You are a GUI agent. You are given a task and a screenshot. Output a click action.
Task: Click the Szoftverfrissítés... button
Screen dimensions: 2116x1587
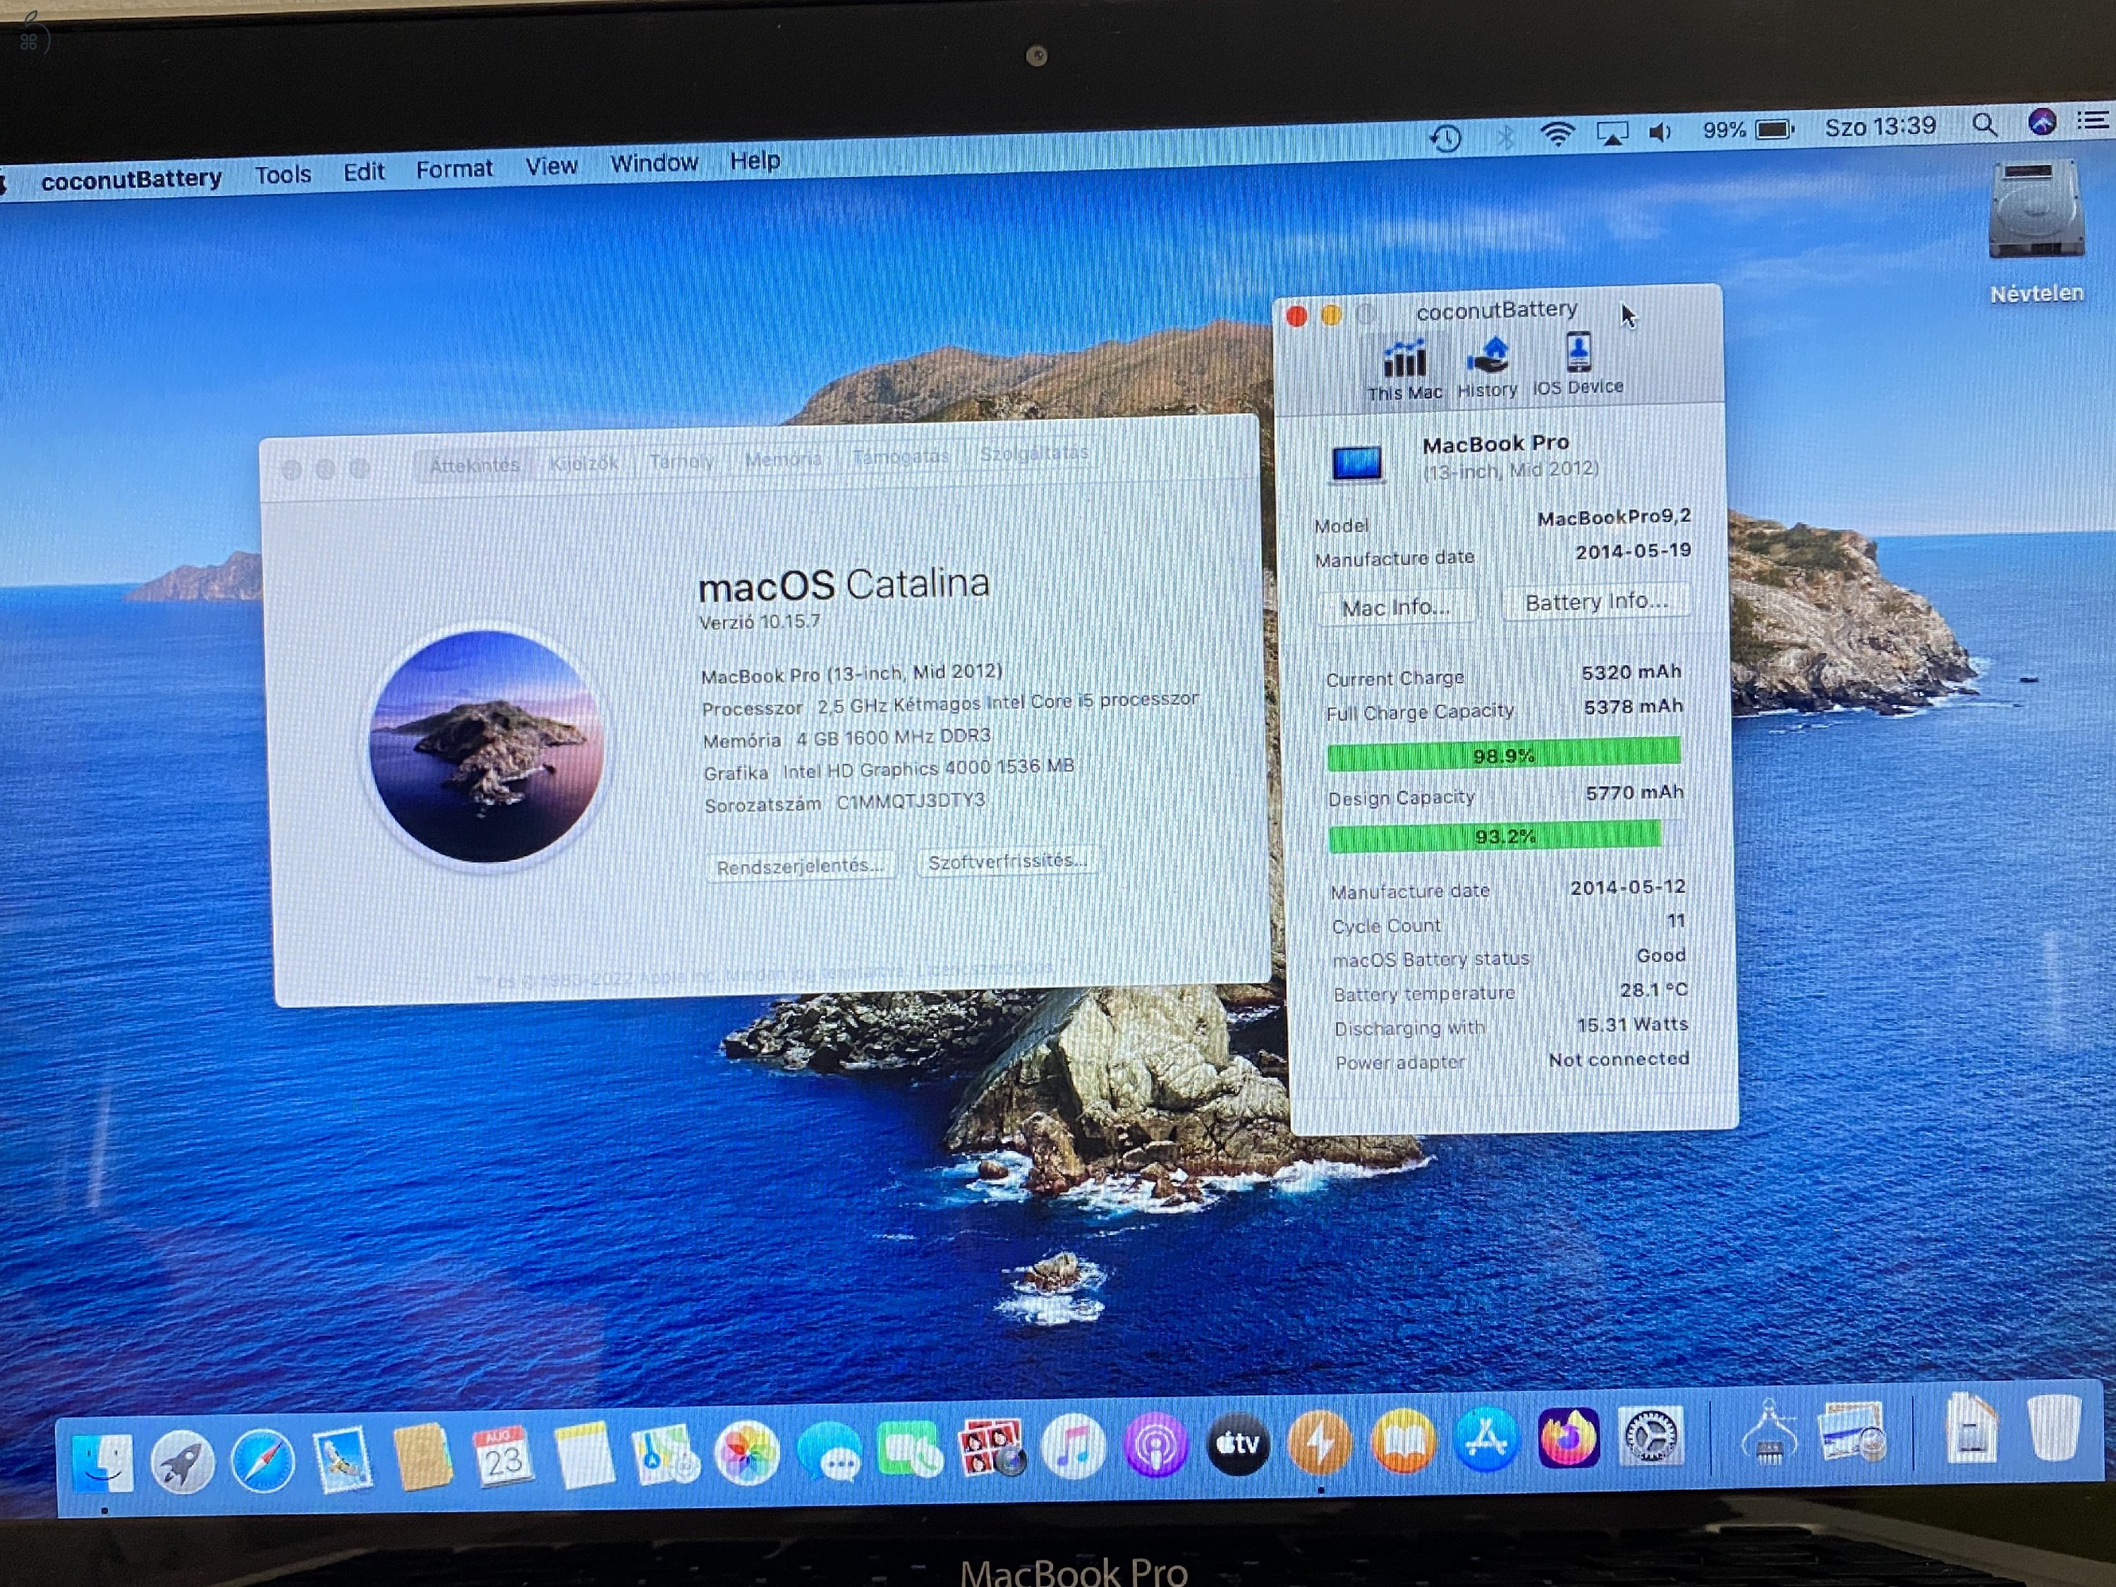(1007, 861)
